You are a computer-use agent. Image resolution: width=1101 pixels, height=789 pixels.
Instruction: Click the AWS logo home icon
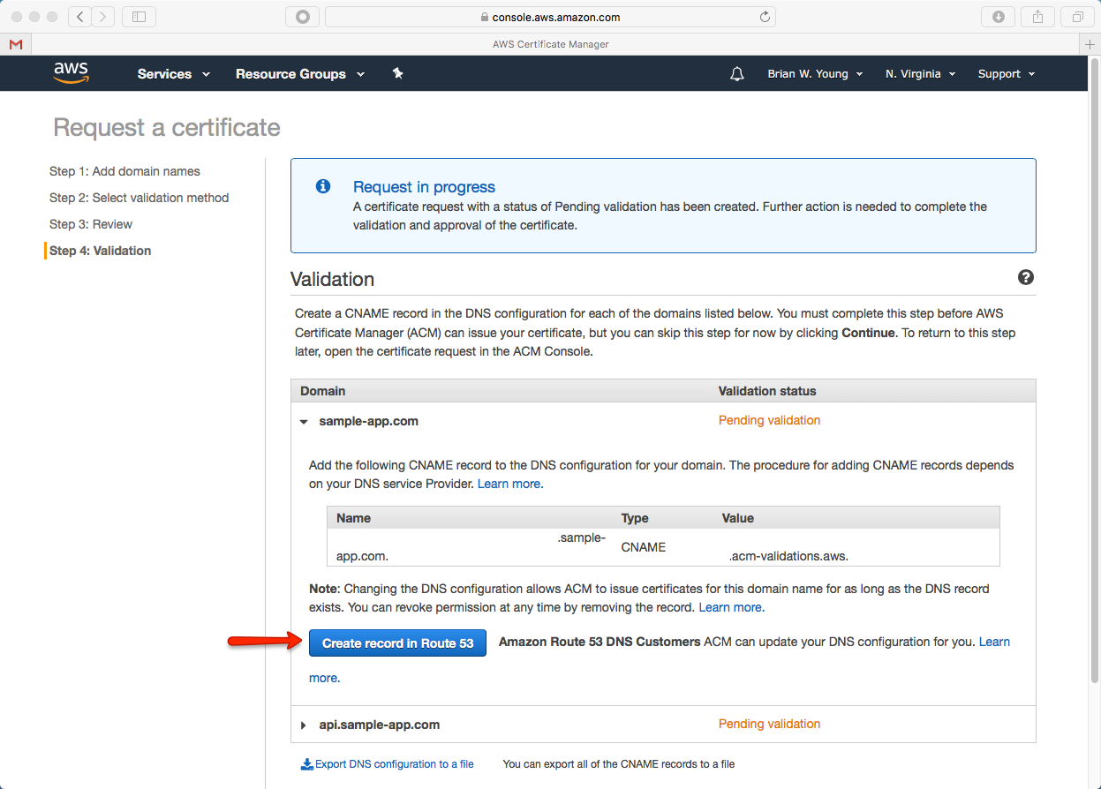pyautogui.click(x=71, y=73)
